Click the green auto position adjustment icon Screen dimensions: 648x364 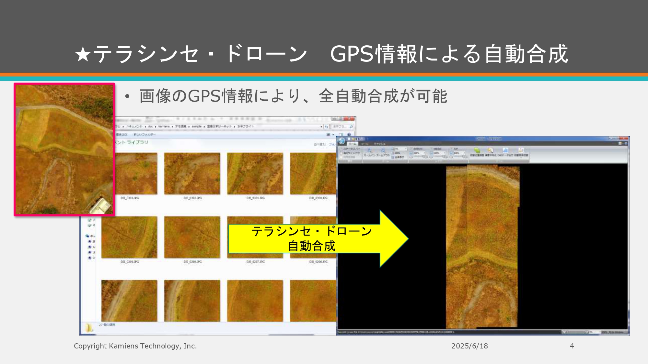[477, 150]
